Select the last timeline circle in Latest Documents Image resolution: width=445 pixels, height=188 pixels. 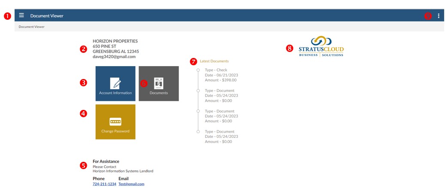click(198, 131)
